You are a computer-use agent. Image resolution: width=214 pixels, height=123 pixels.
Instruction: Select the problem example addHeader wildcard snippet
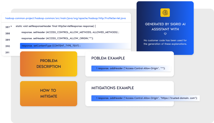click(x=131, y=68)
